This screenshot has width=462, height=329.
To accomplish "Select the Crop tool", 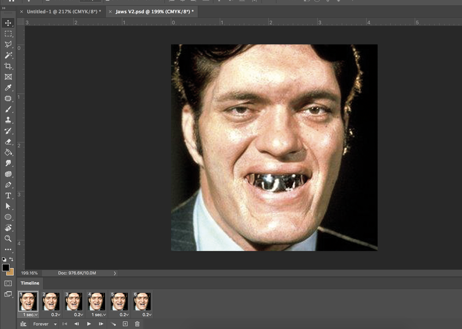I will (8, 66).
